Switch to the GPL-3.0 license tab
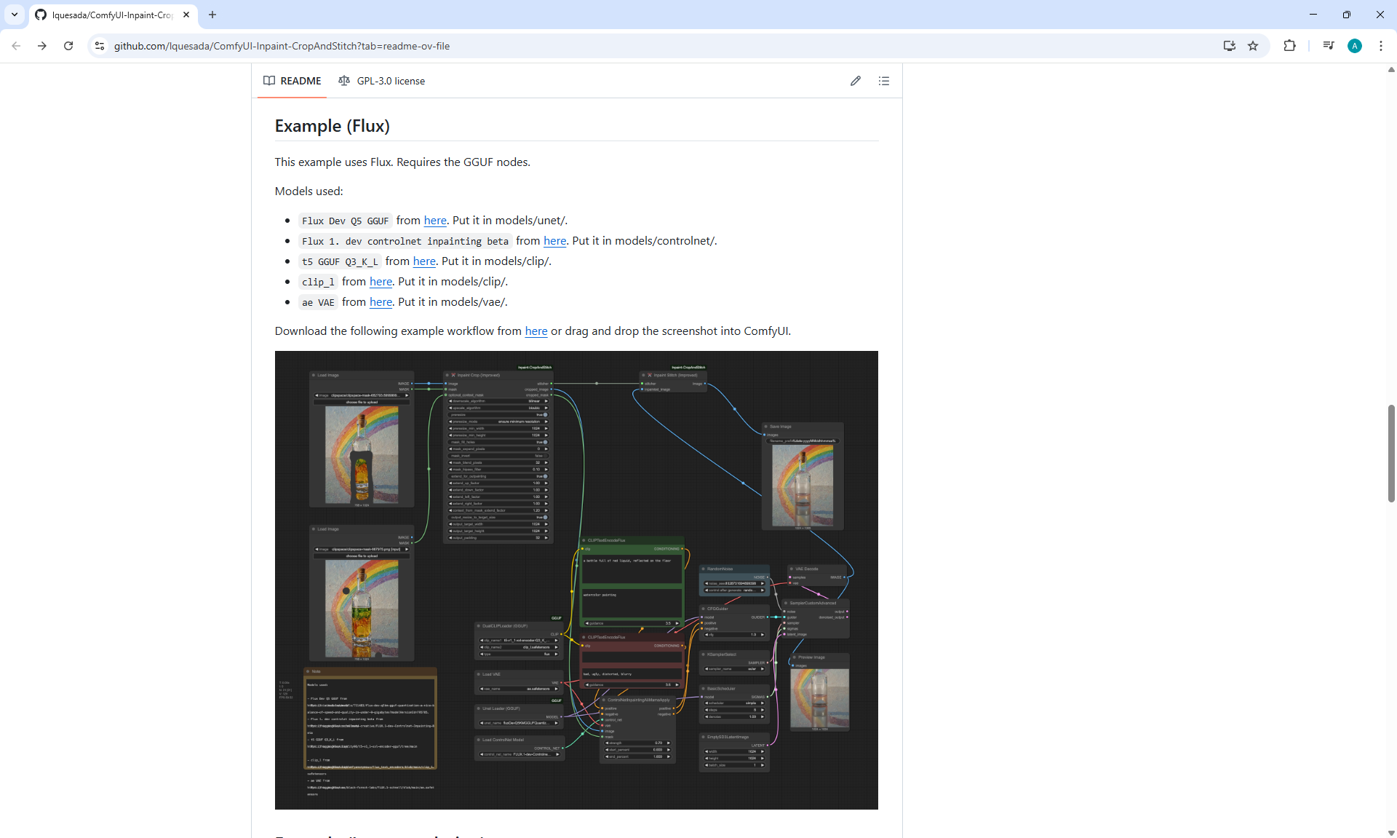The image size is (1397, 838). click(382, 81)
